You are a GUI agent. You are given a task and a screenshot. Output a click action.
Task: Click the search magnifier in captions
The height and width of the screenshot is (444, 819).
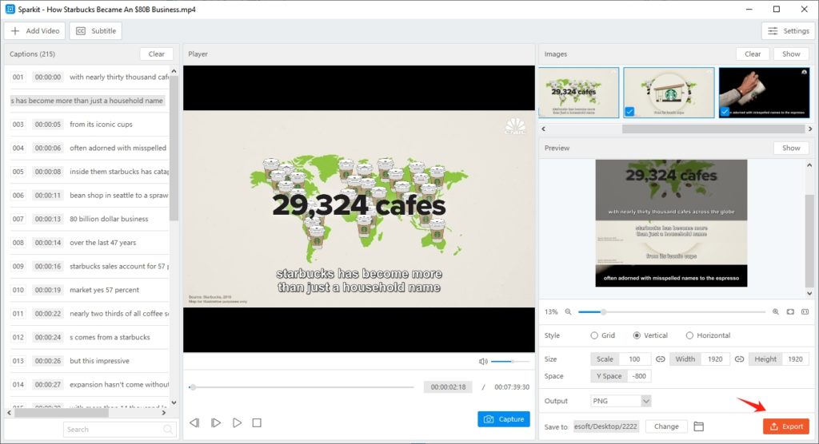pyautogui.click(x=168, y=430)
